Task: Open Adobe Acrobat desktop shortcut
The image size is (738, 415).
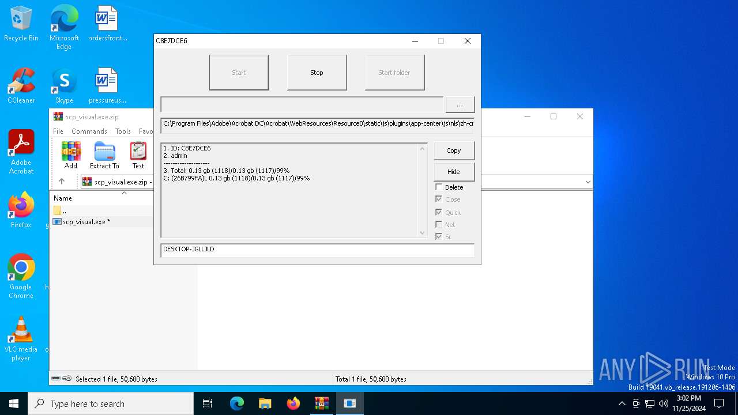Action: pos(21,152)
